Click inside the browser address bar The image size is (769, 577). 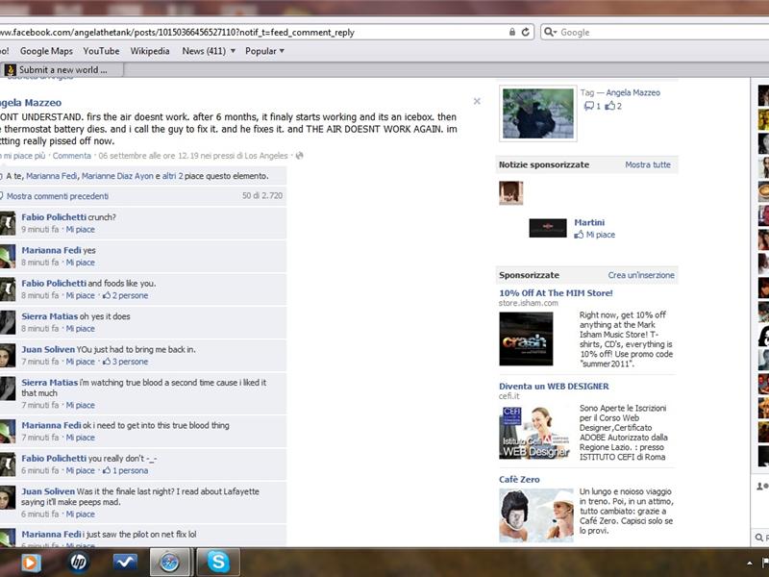tap(288, 31)
